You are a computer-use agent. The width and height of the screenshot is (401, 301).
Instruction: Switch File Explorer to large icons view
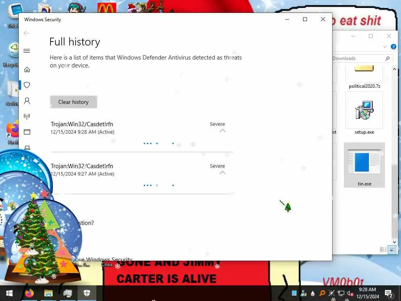pos(392,249)
